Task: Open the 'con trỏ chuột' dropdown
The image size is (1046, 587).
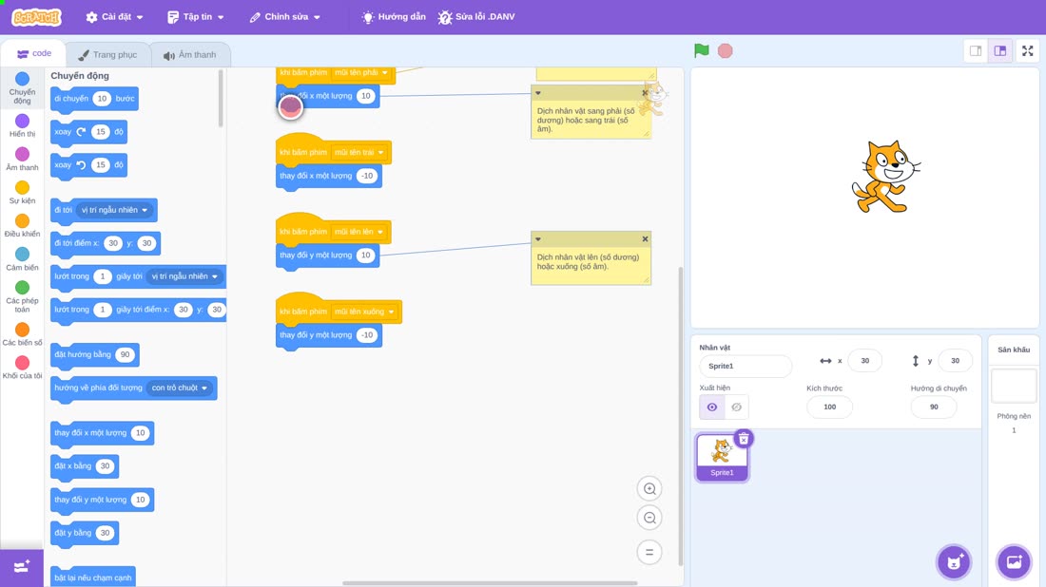Action: 180,388
